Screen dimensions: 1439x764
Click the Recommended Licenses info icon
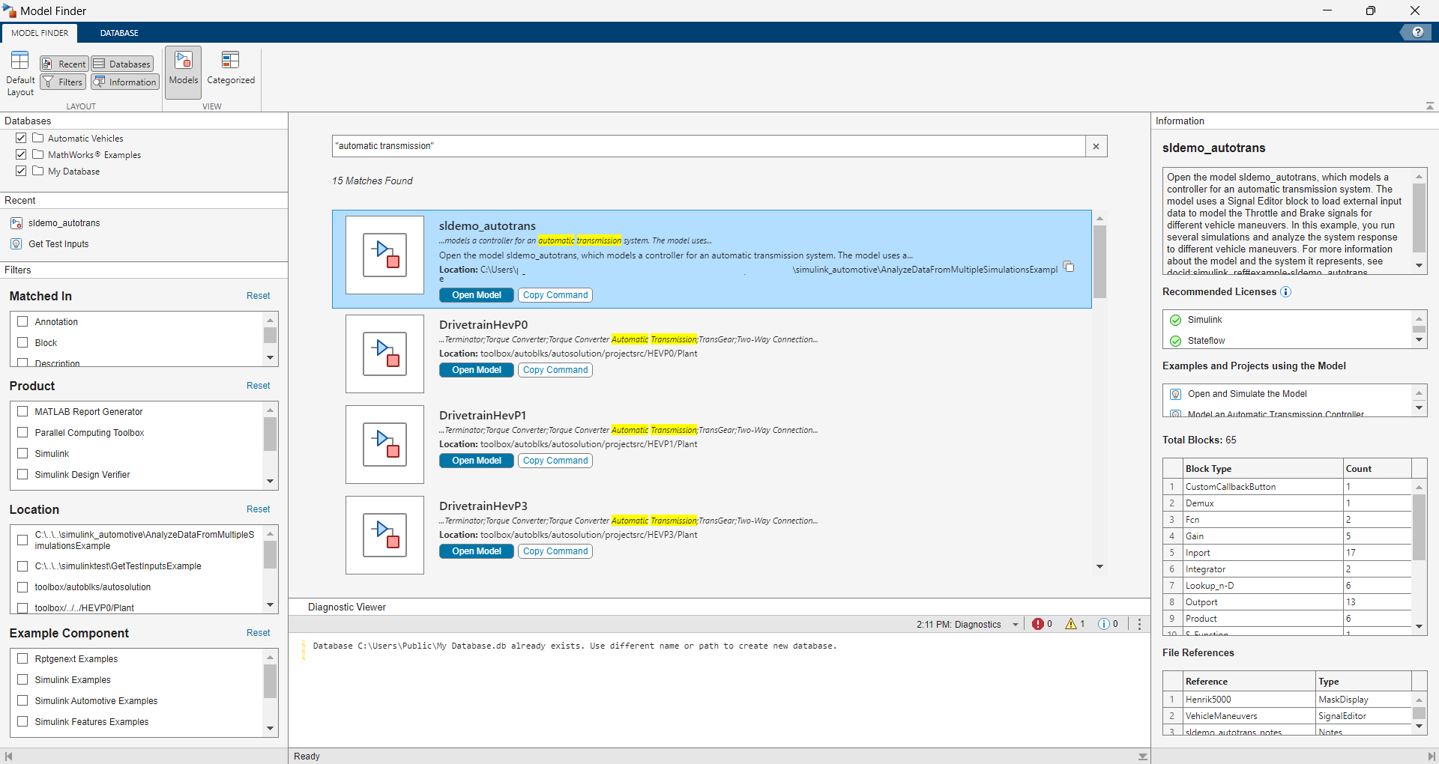(1286, 292)
